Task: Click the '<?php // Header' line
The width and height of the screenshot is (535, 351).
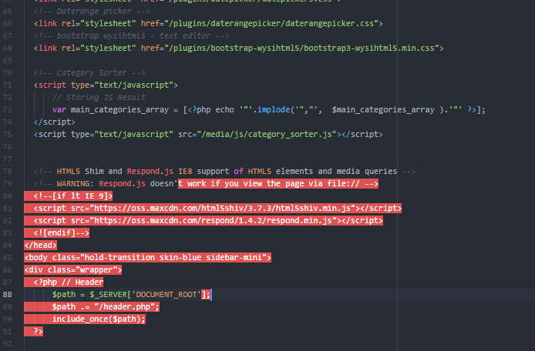Action: click(x=69, y=282)
